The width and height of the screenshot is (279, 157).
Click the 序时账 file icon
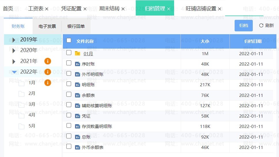pyautogui.click(x=78, y=64)
